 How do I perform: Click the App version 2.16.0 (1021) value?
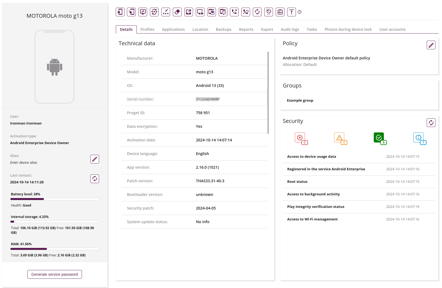click(x=207, y=167)
